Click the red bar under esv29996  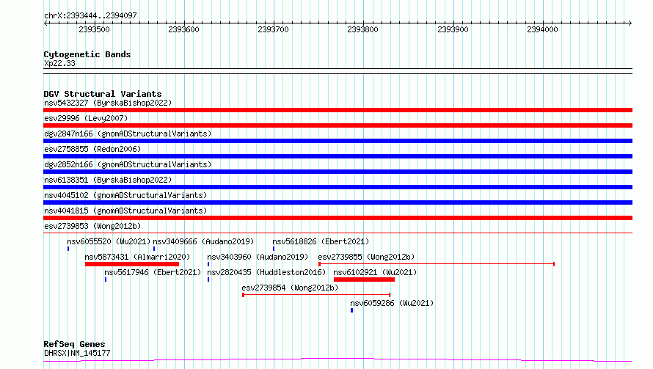(338, 125)
